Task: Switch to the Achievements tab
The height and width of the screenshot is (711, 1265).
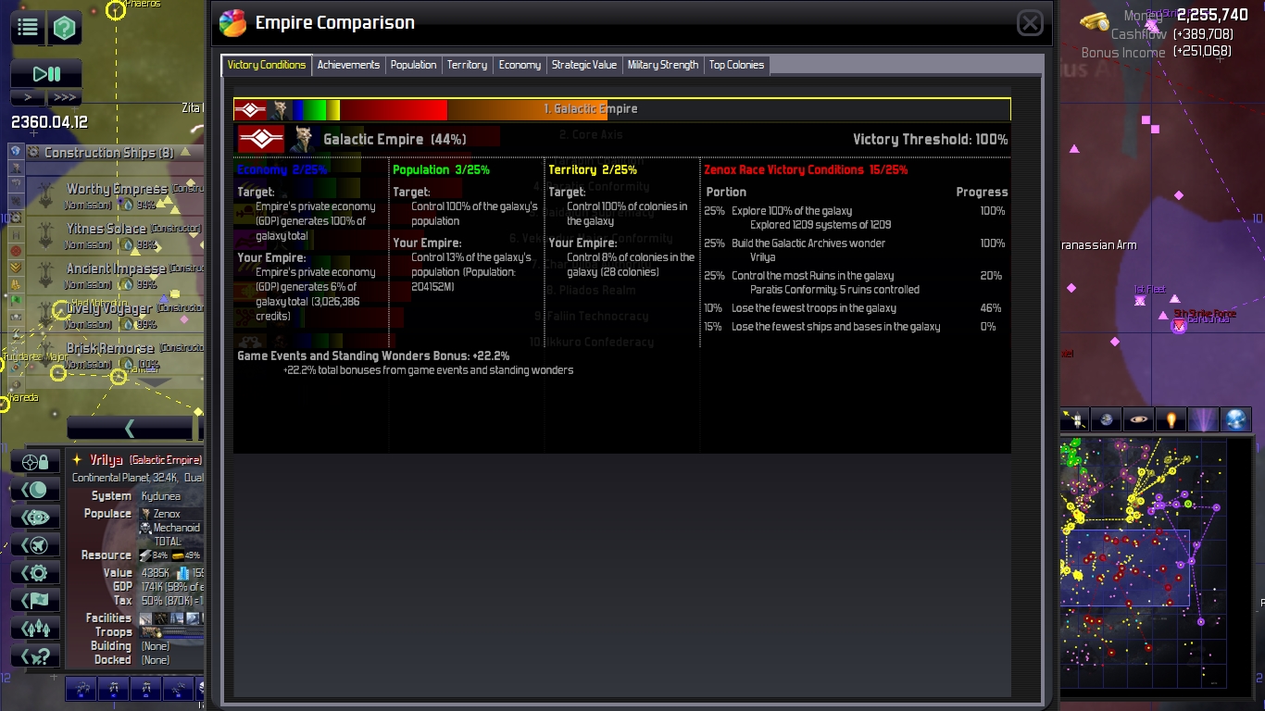Action: coord(348,65)
